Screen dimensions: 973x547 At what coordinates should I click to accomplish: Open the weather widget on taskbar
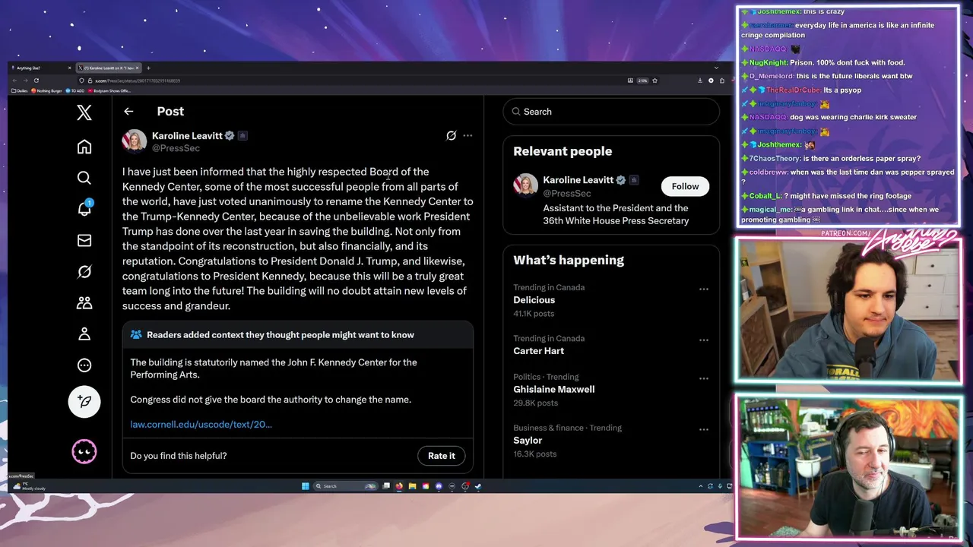[30, 486]
